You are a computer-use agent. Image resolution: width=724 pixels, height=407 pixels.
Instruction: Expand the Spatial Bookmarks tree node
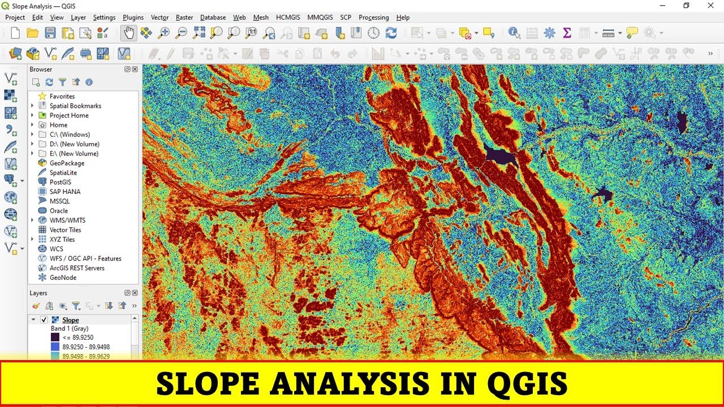(x=32, y=106)
